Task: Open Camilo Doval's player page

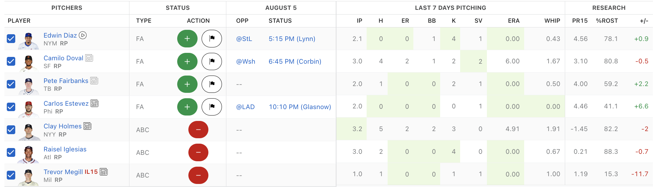Action: (x=63, y=58)
